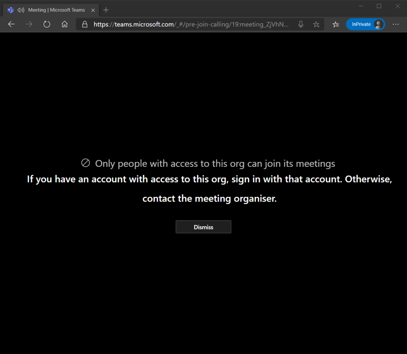The width and height of the screenshot is (407, 354).
Task: Open microphone permission icon in address bar
Action: [x=301, y=24]
